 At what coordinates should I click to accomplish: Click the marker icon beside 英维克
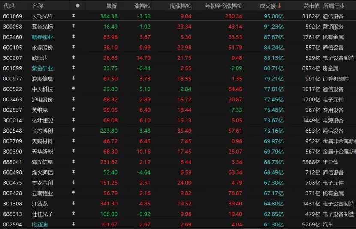click(73, 110)
